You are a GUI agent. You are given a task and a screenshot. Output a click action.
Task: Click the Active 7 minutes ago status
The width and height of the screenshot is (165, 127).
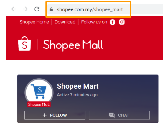click(77, 95)
